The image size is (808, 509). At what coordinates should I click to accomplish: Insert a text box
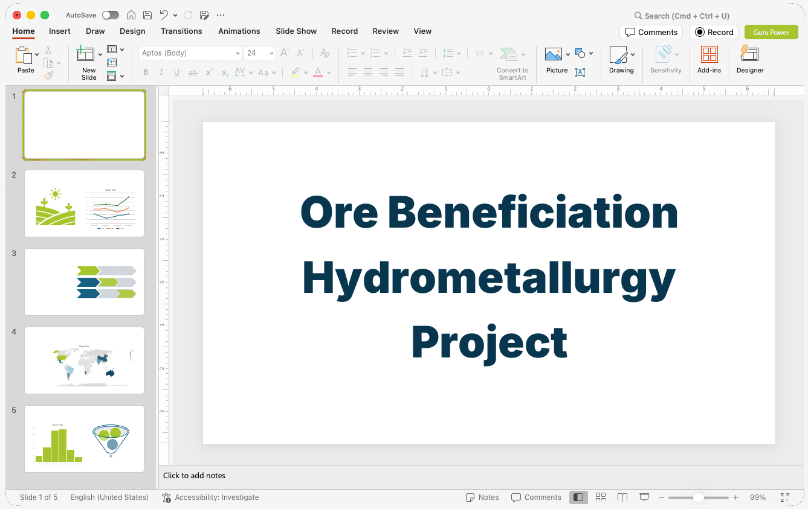pos(580,72)
